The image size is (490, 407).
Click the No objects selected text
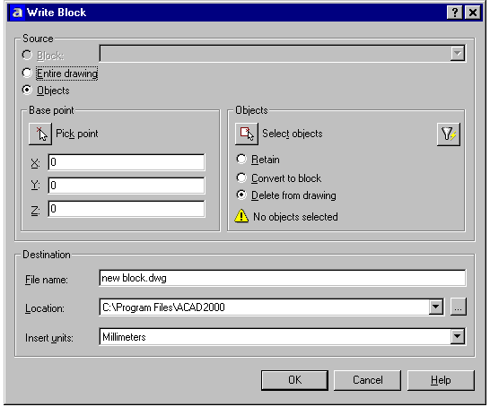pyautogui.click(x=295, y=217)
